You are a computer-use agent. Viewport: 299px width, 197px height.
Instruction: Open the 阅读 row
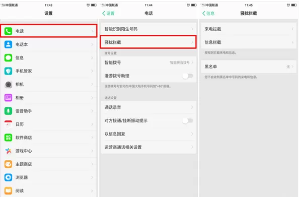pos(49,190)
